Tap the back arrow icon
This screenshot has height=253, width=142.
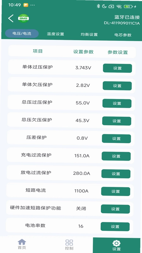pyautogui.click(x=11, y=18)
